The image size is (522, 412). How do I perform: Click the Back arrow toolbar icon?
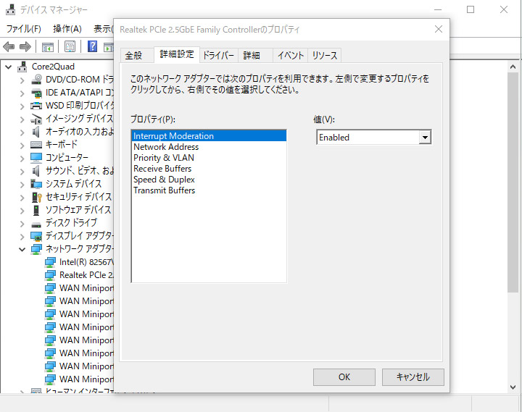coord(9,46)
